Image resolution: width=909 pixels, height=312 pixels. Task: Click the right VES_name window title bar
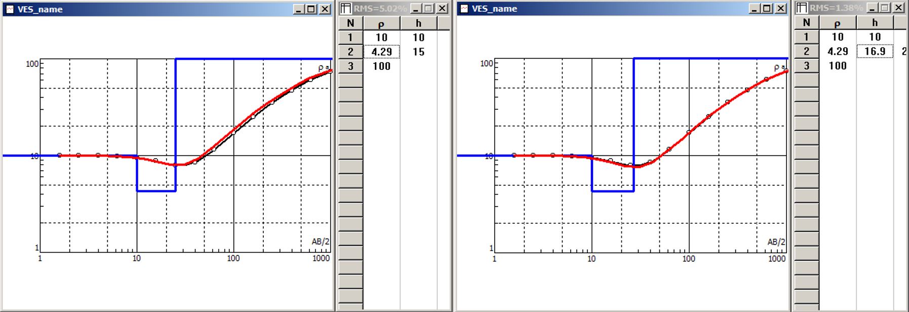pos(622,9)
